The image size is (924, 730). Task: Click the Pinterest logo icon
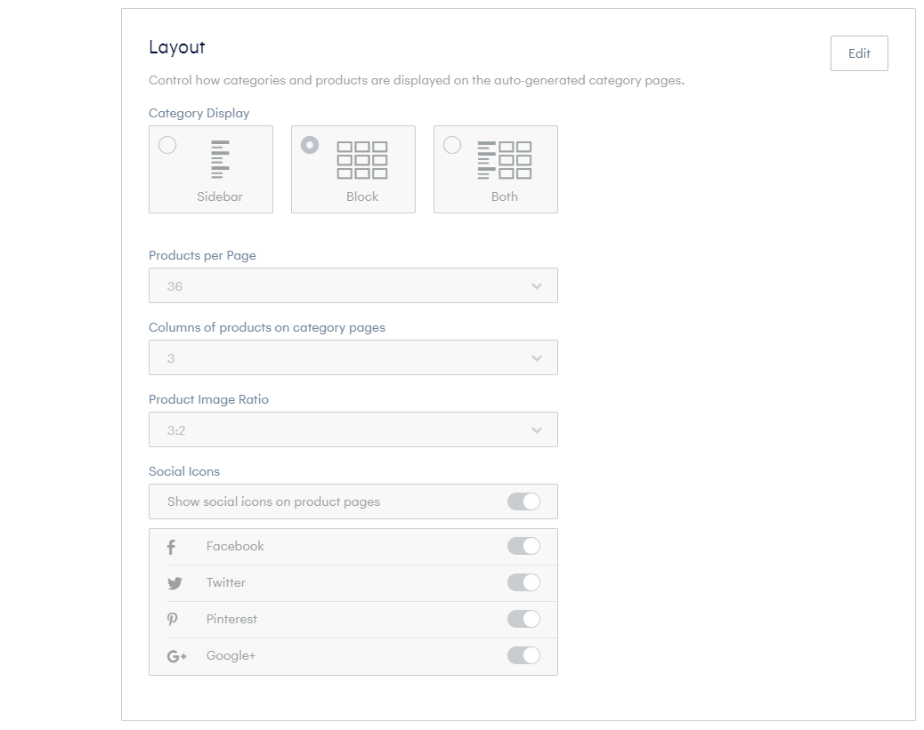pos(172,620)
